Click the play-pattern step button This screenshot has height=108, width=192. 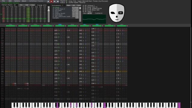tap(55, 1)
